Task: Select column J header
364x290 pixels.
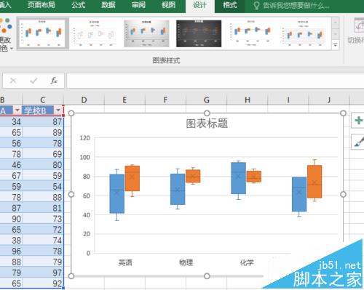Action: point(329,100)
